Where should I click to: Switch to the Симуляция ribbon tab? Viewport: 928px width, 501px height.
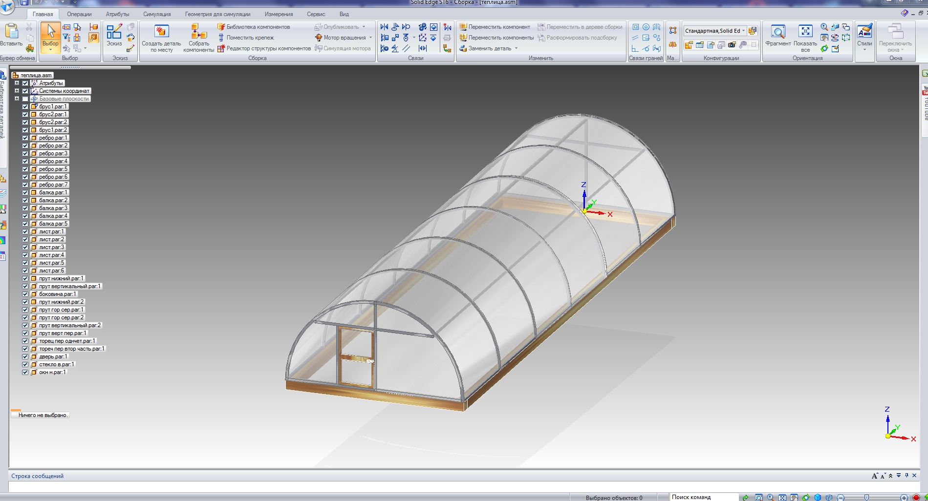coord(157,14)
